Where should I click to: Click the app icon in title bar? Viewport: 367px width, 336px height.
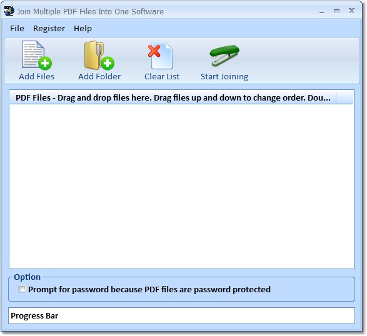(x=9, y=11)
